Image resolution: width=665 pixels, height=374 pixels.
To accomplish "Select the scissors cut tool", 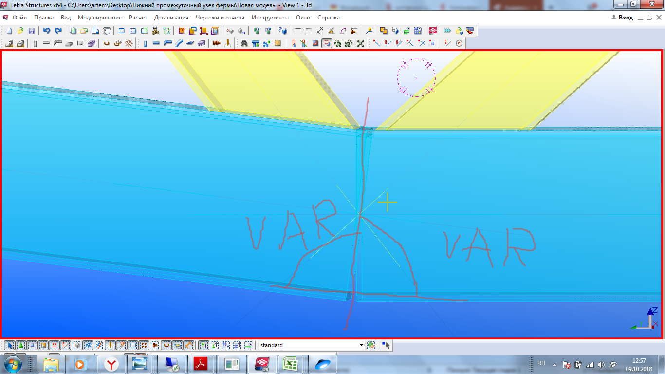I will click(155, 31).
